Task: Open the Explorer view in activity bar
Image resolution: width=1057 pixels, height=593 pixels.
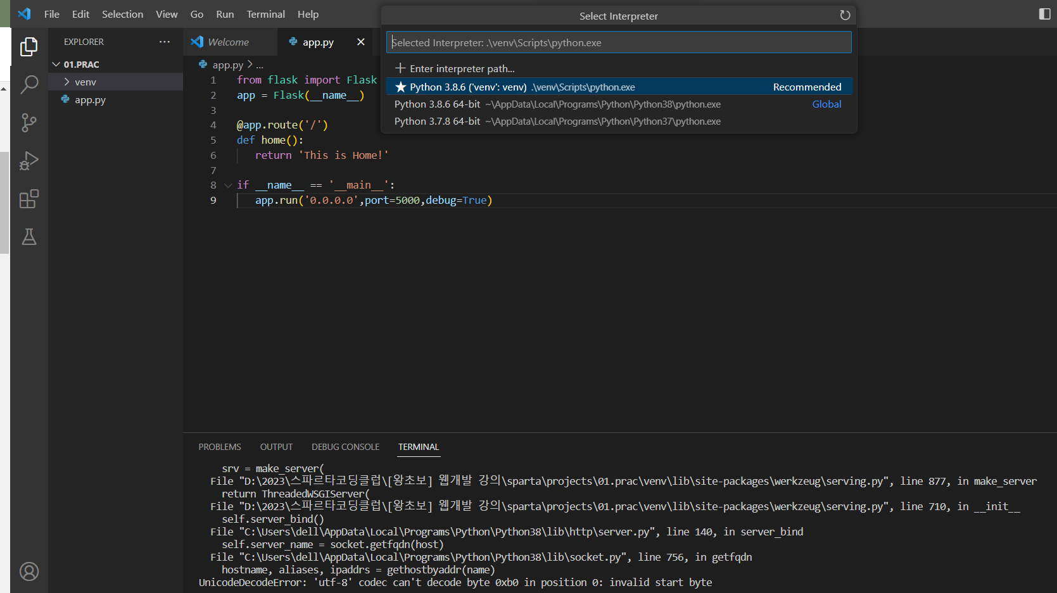Action: 29,47
